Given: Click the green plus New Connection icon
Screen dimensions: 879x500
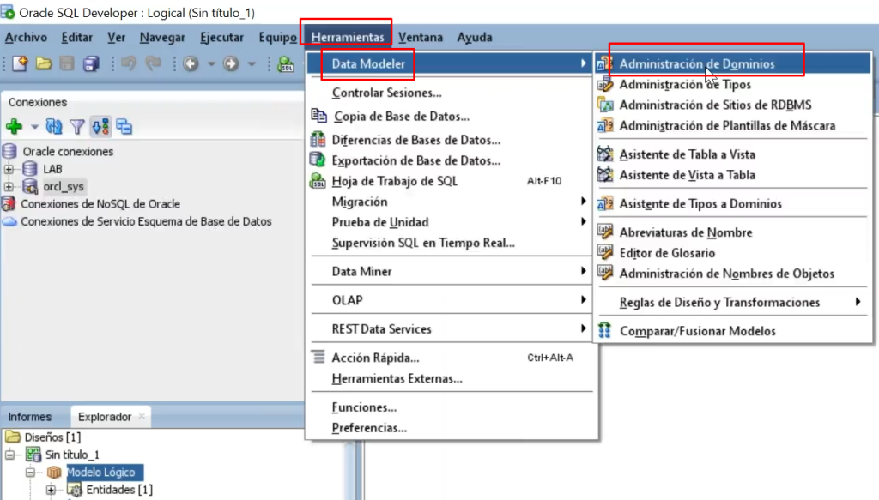Looking at the screenshot, I should tap(14, 127).
